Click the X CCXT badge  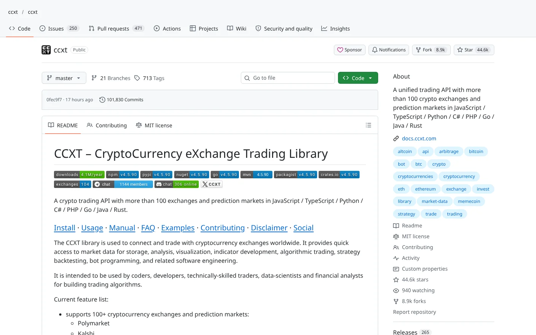(x=211, y=184)
